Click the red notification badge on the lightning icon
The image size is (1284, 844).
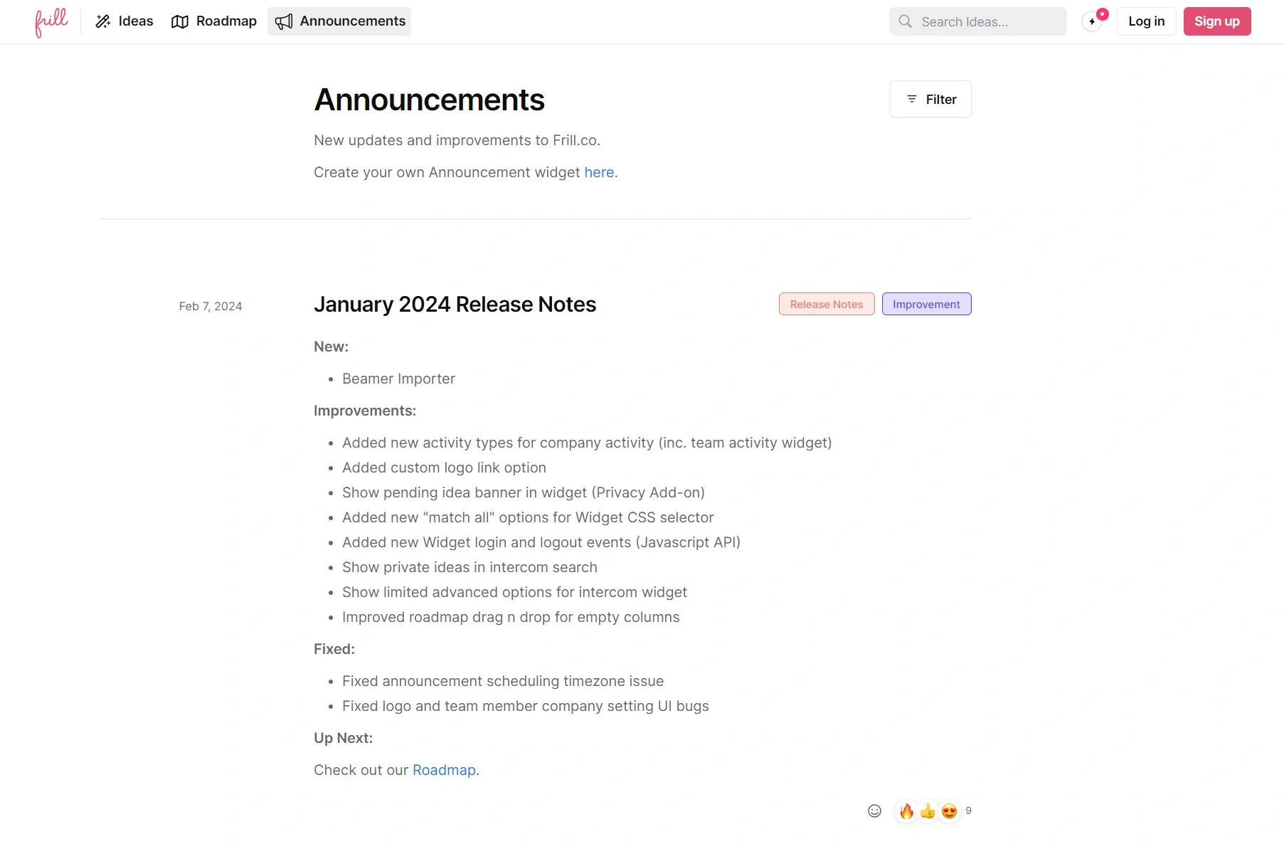(x=1103, y=13)
